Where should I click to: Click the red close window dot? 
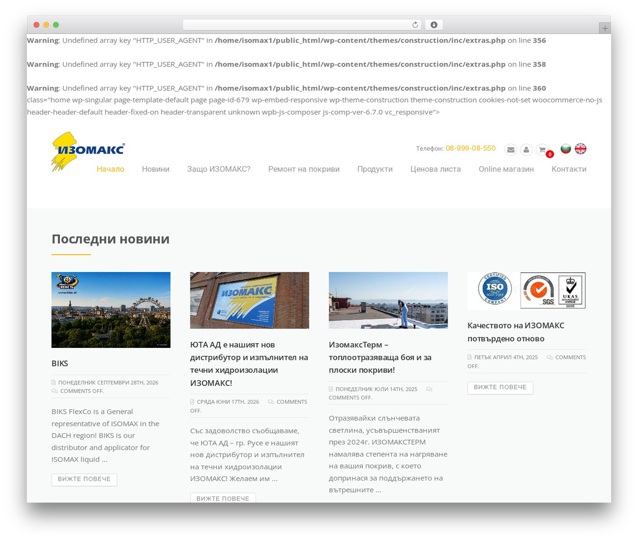click(x=36, y=25)
